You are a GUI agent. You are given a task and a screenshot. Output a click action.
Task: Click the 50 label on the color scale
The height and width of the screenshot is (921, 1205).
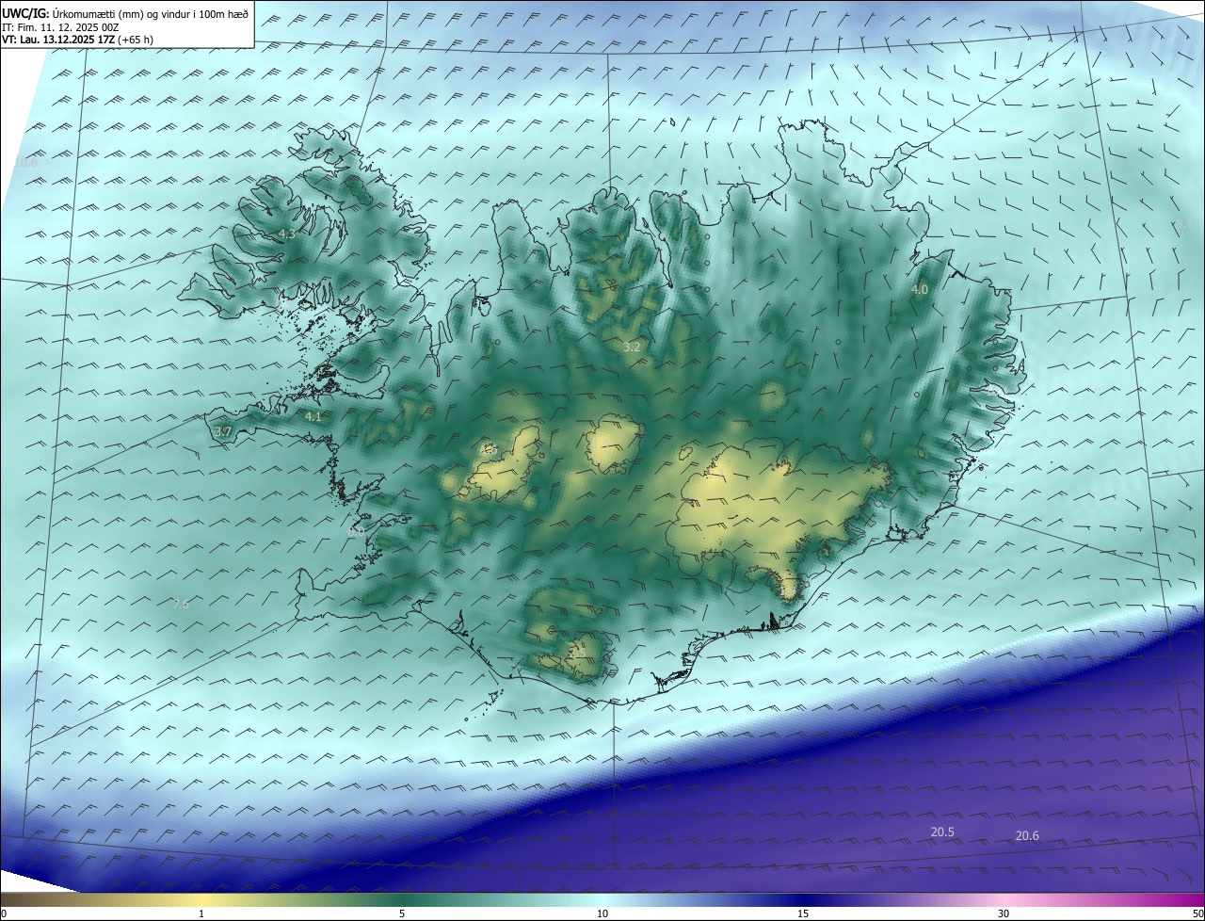(1197, 913)
